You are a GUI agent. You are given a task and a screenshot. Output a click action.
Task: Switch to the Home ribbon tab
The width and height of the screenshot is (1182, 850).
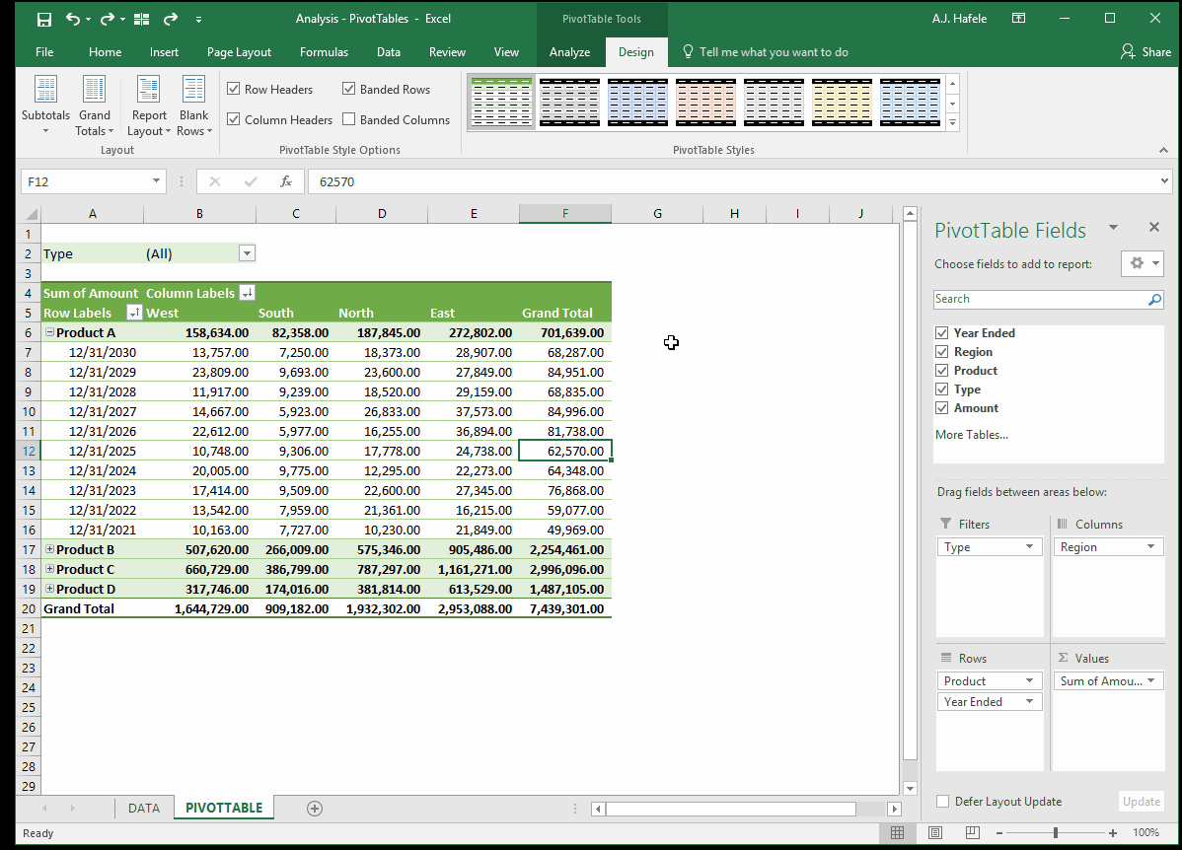(105, 52)
